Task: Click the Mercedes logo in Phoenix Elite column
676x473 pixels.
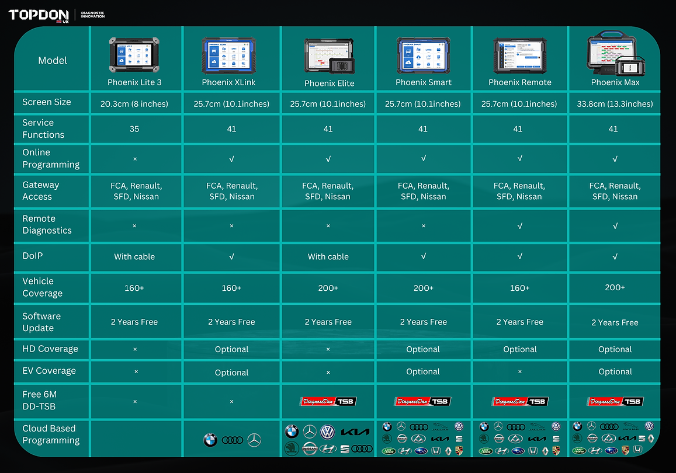Action: point(310,431)
